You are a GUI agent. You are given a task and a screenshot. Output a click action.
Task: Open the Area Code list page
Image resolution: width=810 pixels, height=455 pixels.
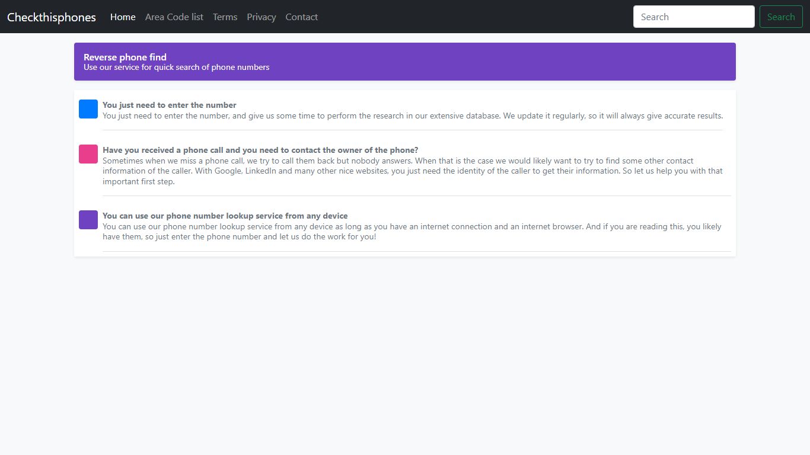pyautogui.click(x=174, y=17)
